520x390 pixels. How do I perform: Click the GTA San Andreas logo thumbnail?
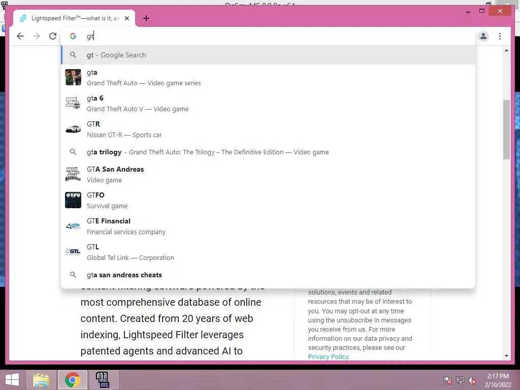[x=73, y=174]
